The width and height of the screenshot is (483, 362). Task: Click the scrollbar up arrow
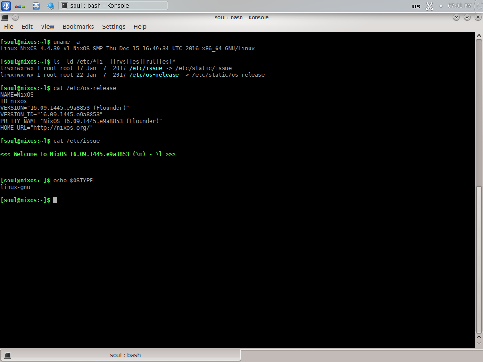click(x=479, y=36)
